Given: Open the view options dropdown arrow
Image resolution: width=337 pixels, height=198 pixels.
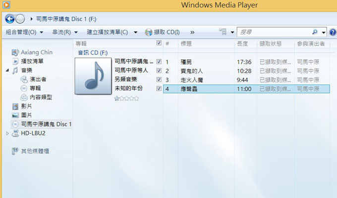Looking at the screenshot, I should (x=232, y=33).
